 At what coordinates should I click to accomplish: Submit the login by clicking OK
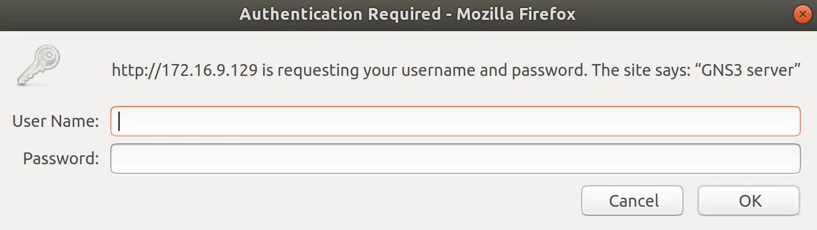click(749, 201)
